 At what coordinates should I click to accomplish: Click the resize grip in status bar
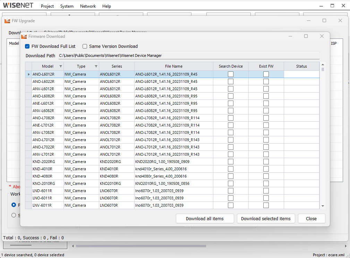348,256
